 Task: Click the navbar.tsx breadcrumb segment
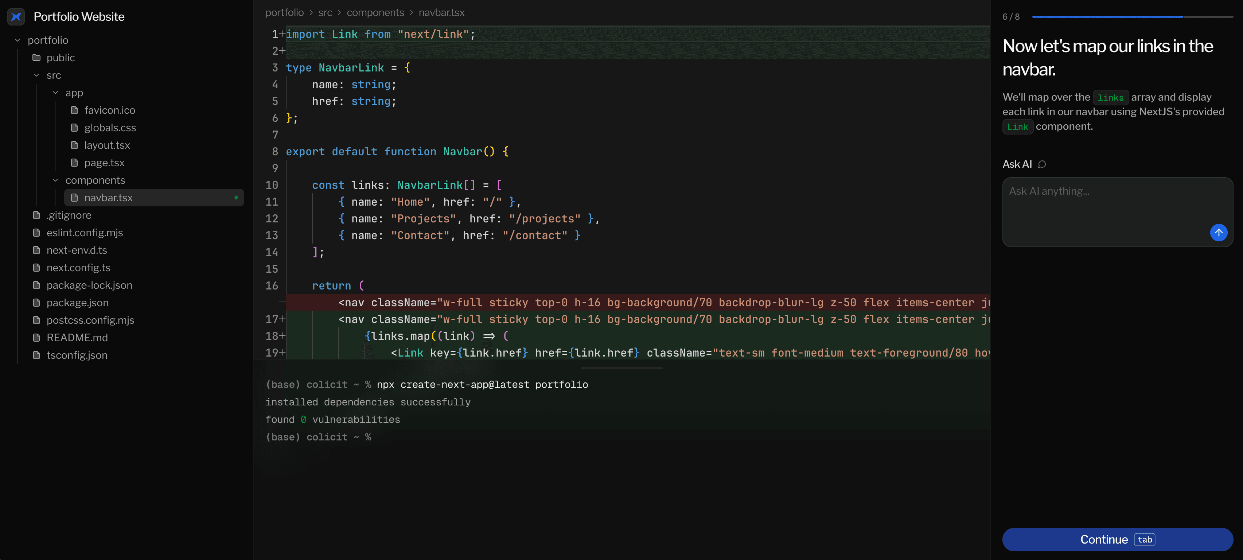pos(441,12)
